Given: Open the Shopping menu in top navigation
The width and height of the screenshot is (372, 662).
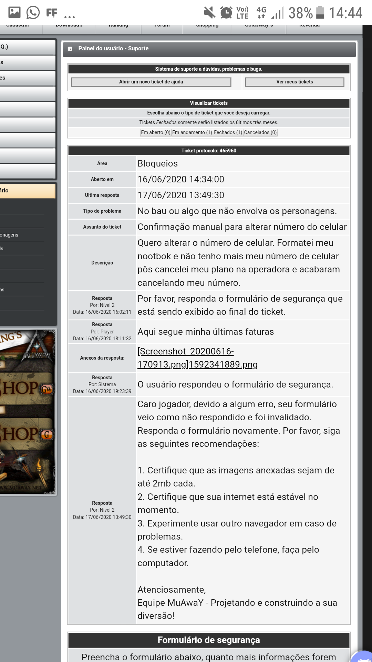Looking at the screenshot, I should pyautogui.click(x=207, y=26).
